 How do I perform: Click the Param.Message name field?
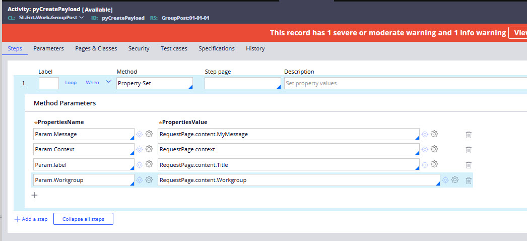[x=84, y=134]
